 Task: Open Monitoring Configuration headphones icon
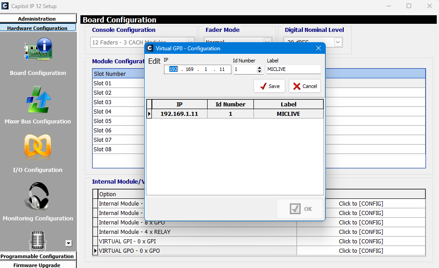[38, 197]
